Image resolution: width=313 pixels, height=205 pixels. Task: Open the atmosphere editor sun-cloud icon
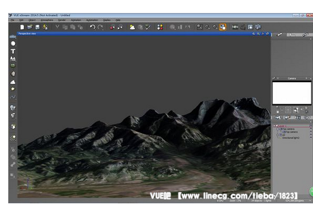[132, 27]
